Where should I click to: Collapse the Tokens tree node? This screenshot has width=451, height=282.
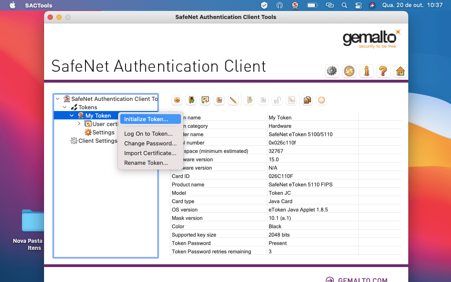[x=65, y=108]
